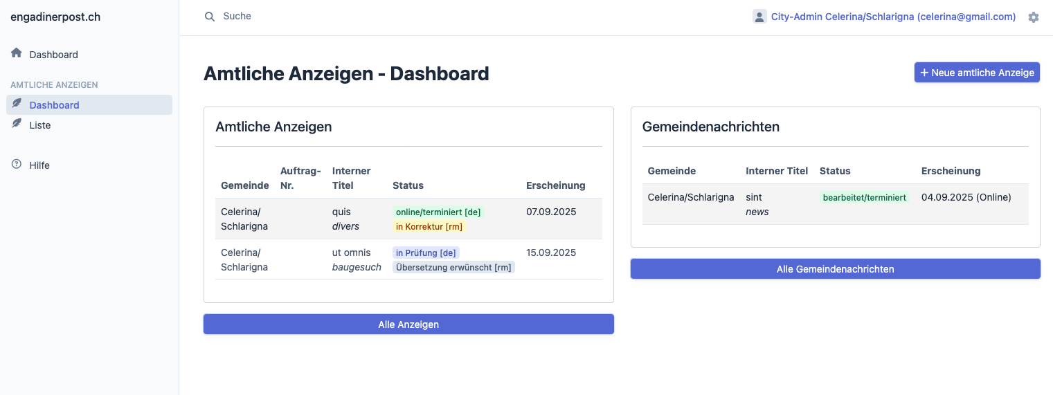Click the Neue amtliche Anzeige button
Image resolution: width=1053 pixels, height=395 pixels.
(976, 73)
